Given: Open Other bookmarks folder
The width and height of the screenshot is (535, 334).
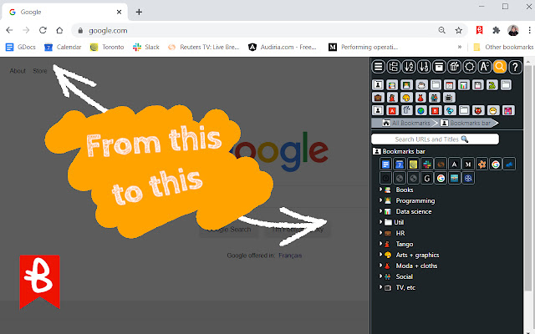Looking at the screenshot, I should click(503, 47).
